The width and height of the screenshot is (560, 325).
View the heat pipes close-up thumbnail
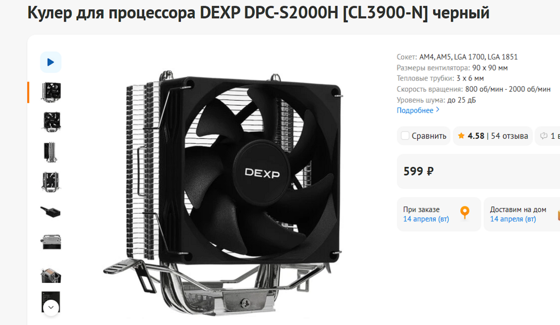click(51, 275)
